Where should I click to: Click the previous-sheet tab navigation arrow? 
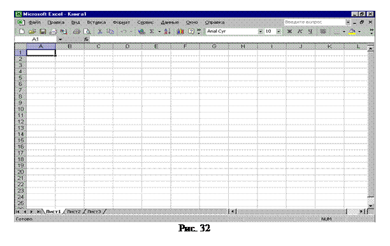pyautogui.click(x=25, y=212)
